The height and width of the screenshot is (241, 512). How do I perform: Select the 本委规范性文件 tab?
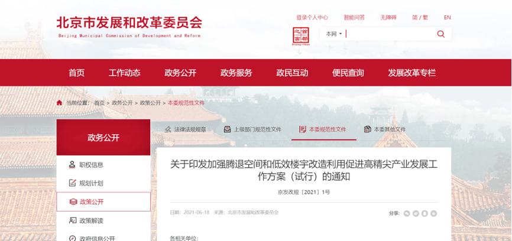323,129
